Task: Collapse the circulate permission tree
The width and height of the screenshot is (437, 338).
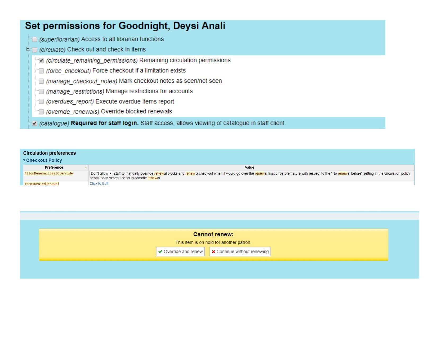Action: click(28, 49)
